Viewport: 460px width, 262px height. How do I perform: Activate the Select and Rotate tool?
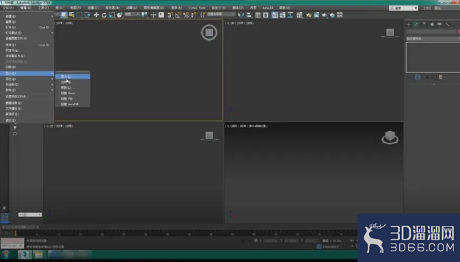point(104,15)
